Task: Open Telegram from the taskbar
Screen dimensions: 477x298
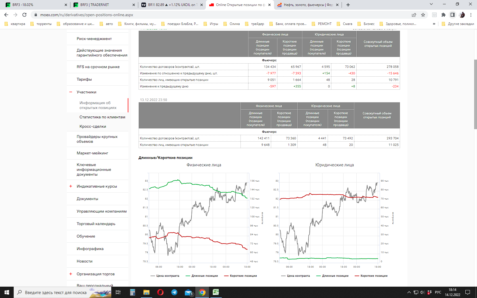Action: [174, 292]
